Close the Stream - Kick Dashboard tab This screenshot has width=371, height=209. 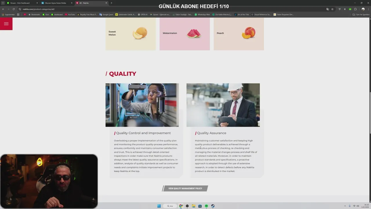click(x=37, y=3)
